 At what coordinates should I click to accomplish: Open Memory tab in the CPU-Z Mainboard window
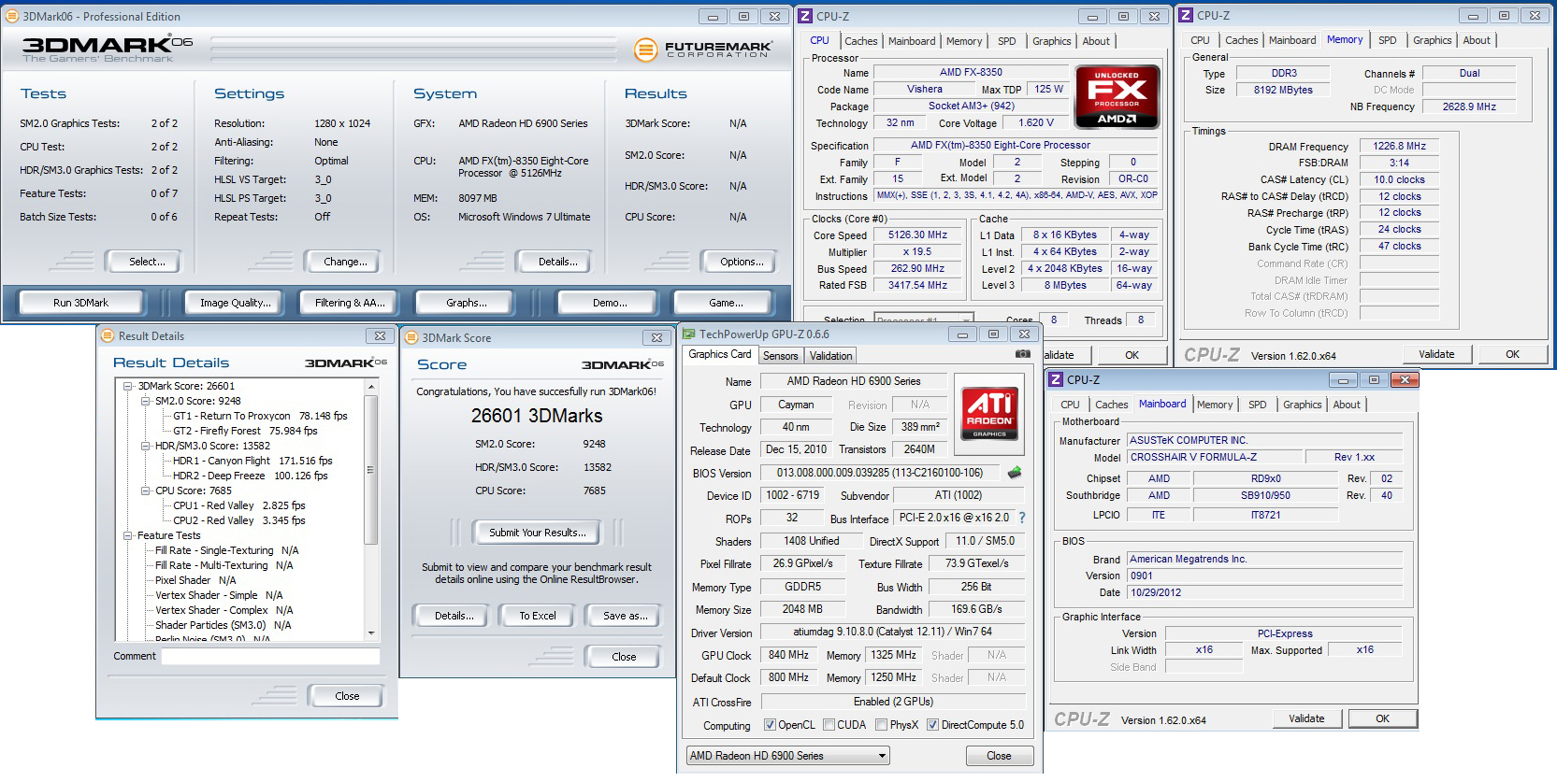1214,405
